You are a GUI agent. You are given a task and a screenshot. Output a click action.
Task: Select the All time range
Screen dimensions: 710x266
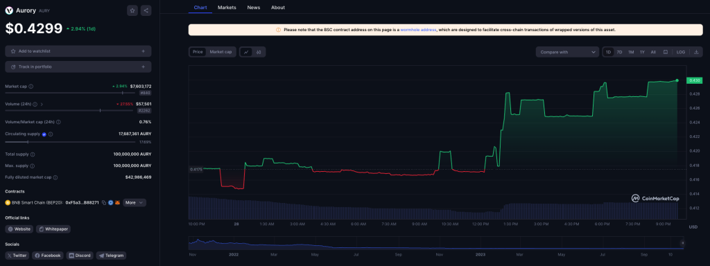[x=653, y=52]
